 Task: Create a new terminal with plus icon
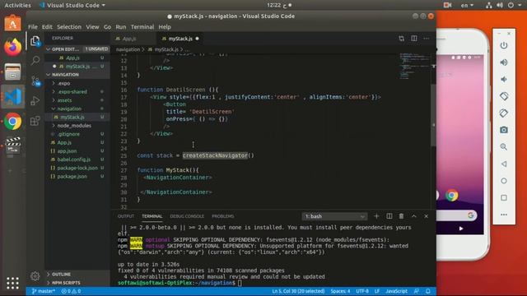click(x=376, y=216)
